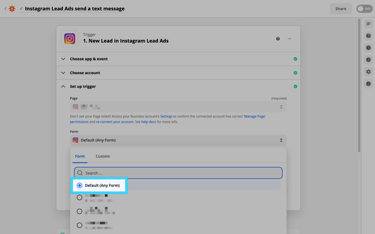The image size is (375, 234).
Task: Collapse Set up trigger section
Action: click(x=178, y=86)
